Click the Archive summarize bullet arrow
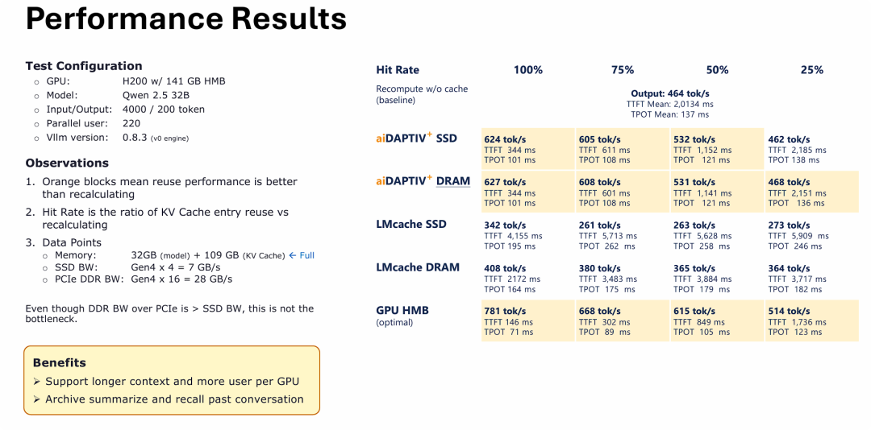Image resolution: width=871 pixels, height=430 pixels. coord(37,399)
